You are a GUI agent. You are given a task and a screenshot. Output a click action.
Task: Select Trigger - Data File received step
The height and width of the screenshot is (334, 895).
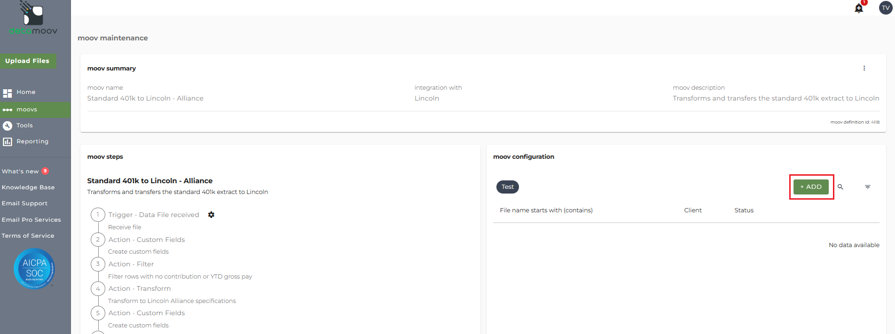pyautogui.click(x=154, y=215)
